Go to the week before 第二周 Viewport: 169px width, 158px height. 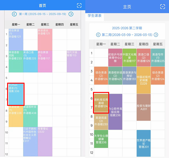pyautogui.click(x=98, y=35)
